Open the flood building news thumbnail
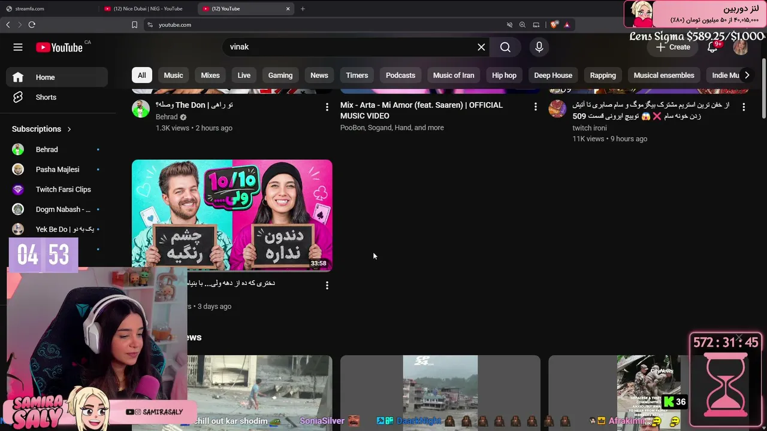Screen dimensions: 767x431 440,393
